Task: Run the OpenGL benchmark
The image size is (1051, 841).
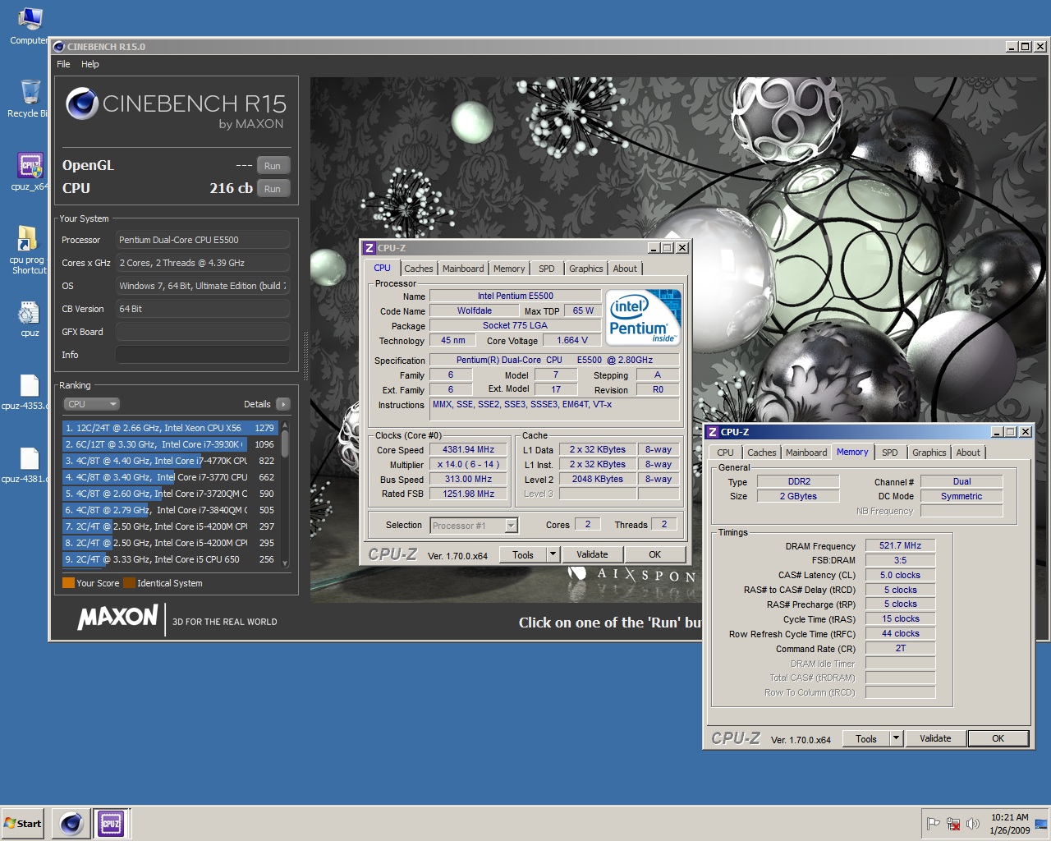Action: pyautogui.click(x=273, y=166)
